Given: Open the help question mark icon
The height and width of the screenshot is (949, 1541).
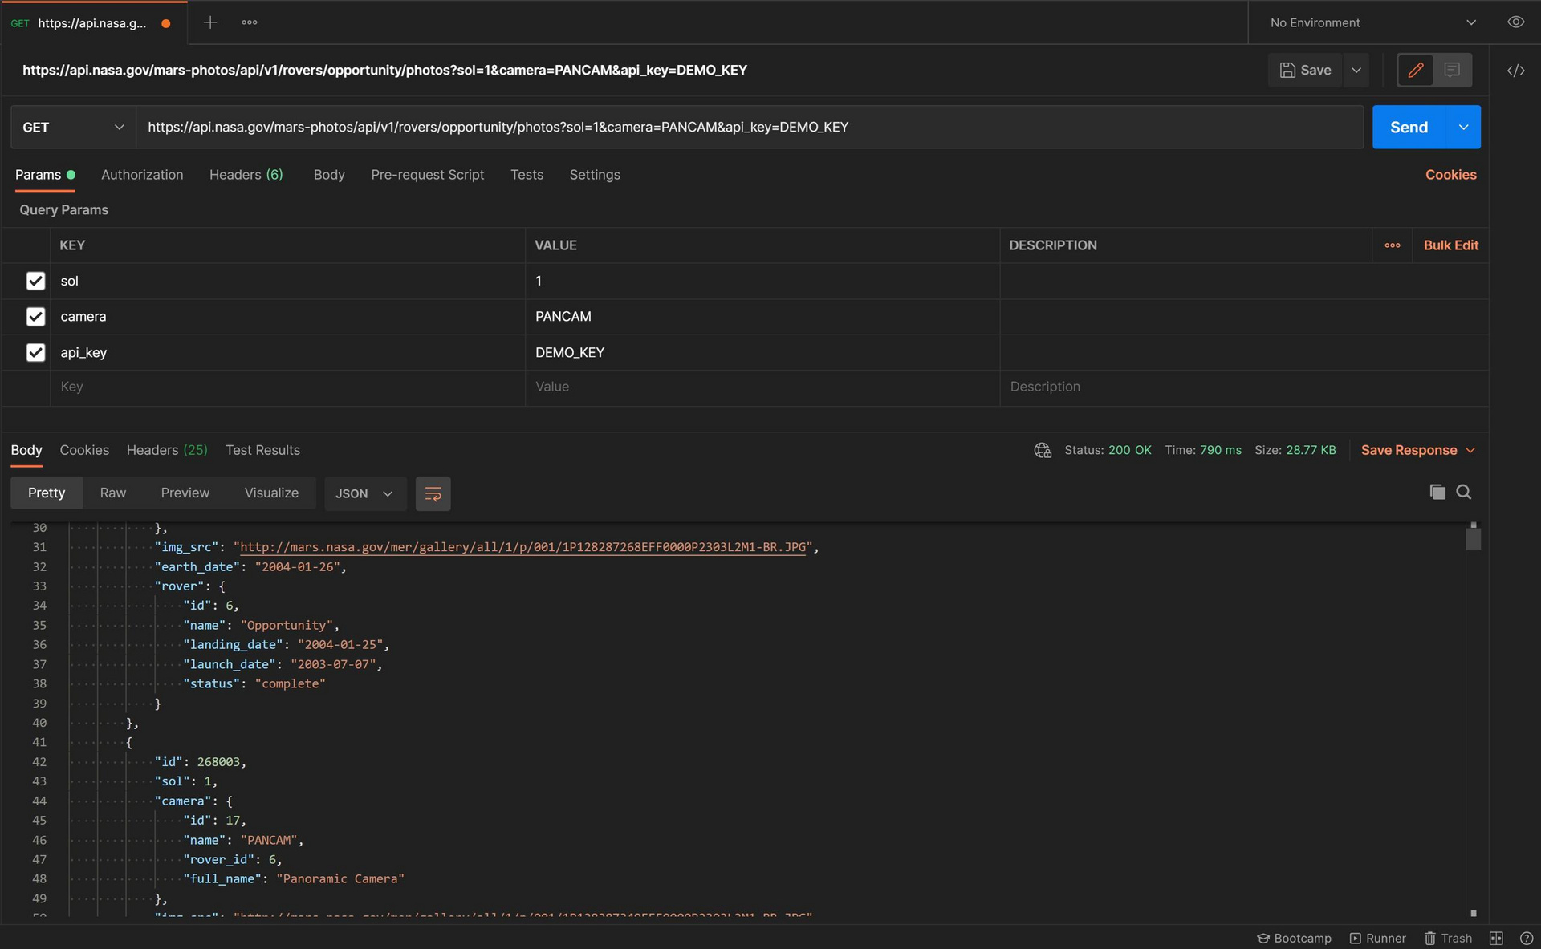Looking at the screenshot, I should [x=1527, y=938].
